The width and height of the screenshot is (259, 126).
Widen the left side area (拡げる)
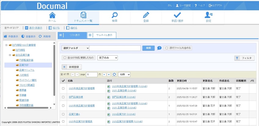54,28
